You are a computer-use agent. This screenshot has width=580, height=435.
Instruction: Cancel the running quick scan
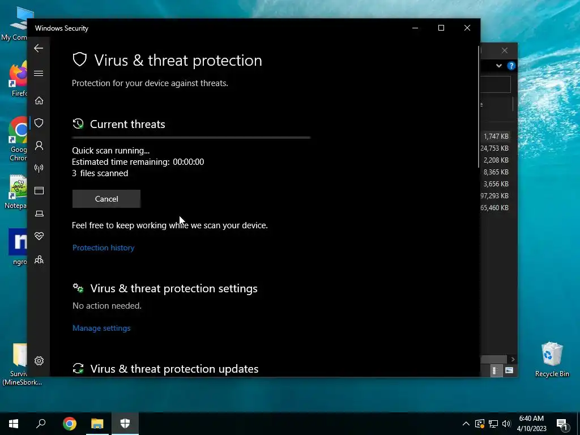106,199
